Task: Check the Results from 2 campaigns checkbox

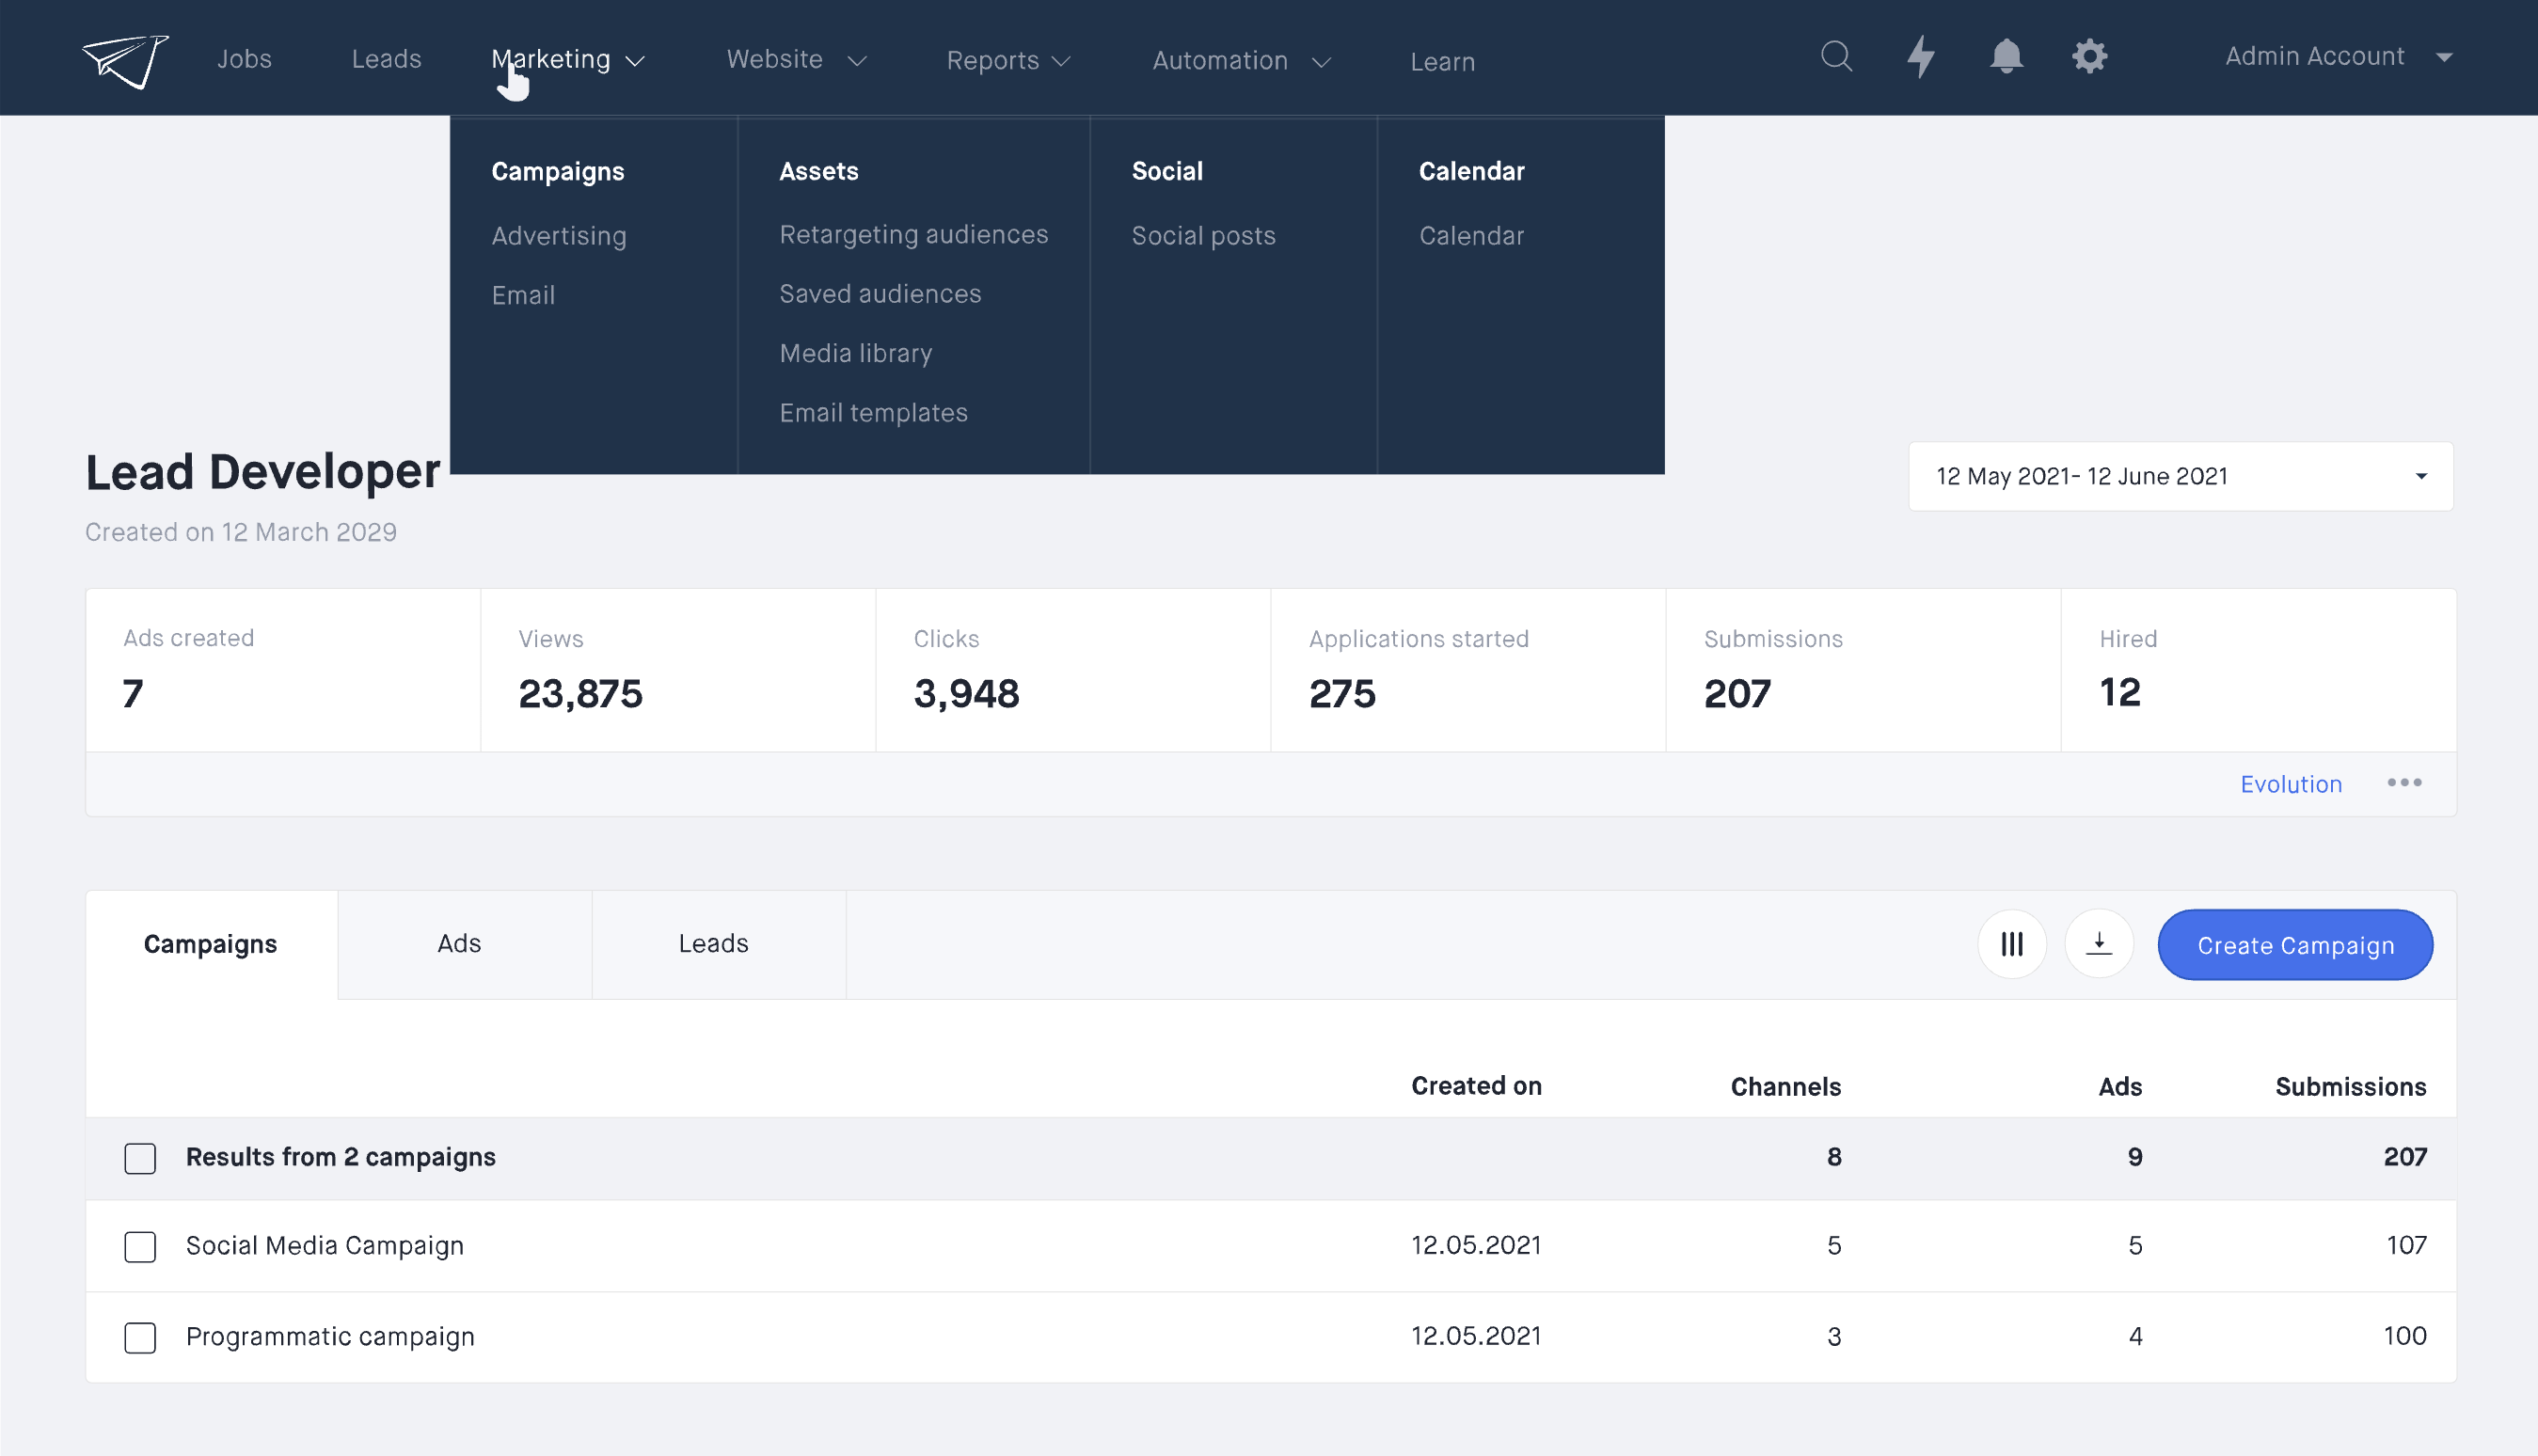Action: (x=140, y=1158)
